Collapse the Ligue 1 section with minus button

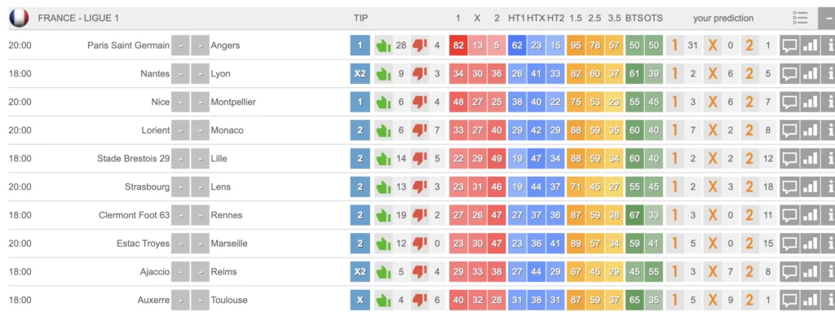click(827, 18)
